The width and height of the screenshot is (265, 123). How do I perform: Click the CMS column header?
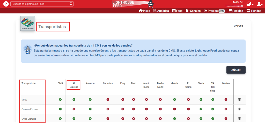[x=60, y=83]
